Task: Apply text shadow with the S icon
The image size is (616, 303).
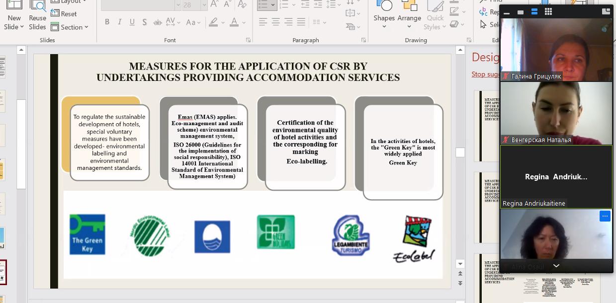Action: point(144,22)
